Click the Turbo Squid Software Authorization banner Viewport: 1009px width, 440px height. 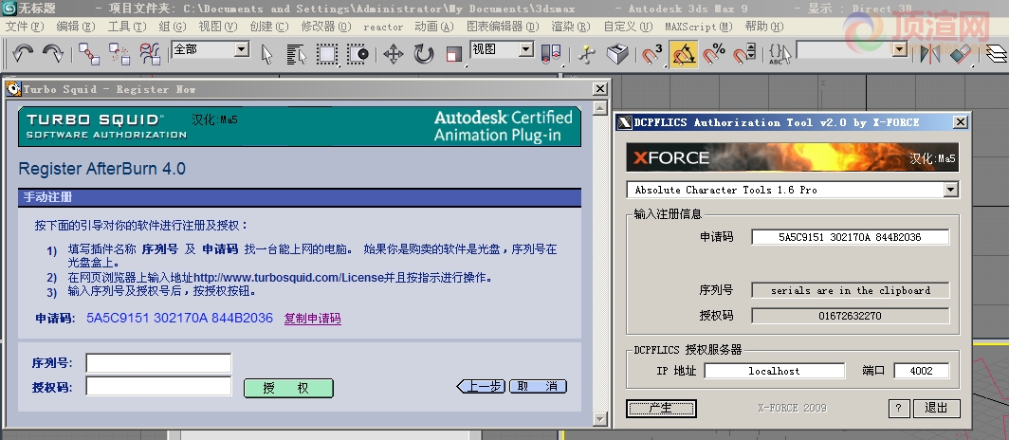(300, 126)
